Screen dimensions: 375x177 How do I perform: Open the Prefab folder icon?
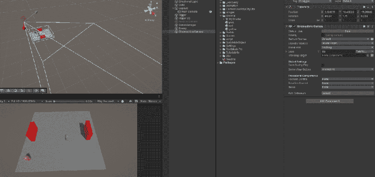[224, 33]
